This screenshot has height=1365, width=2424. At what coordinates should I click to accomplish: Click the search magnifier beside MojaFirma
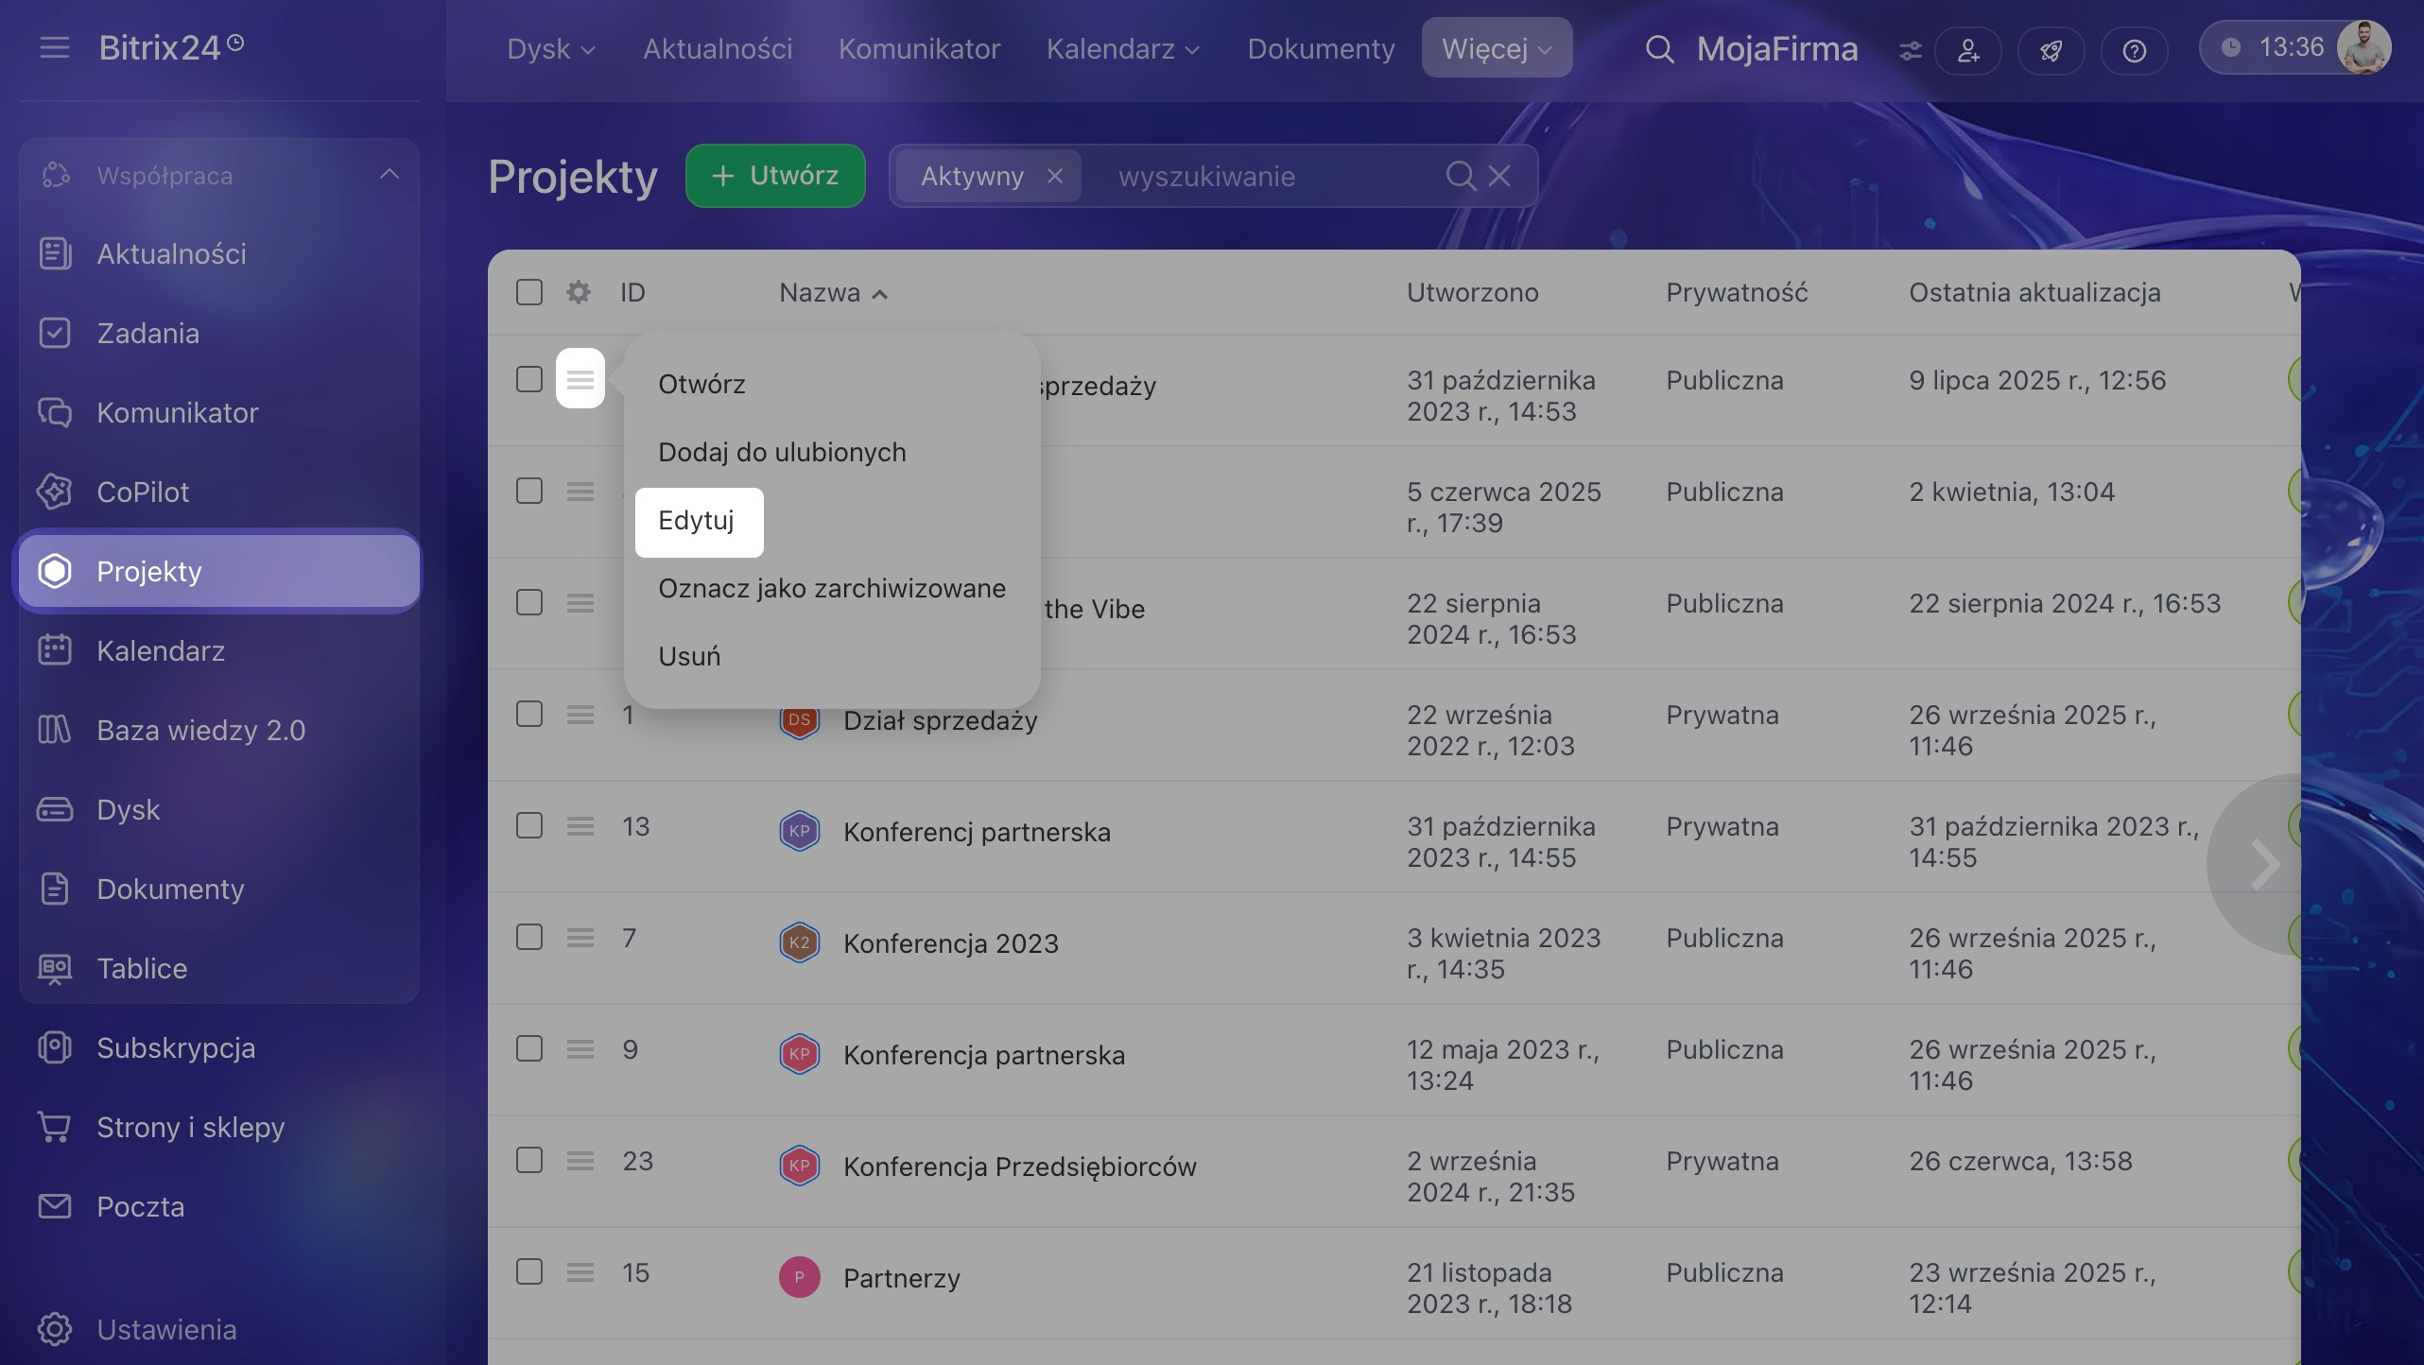coord(1659,49)
